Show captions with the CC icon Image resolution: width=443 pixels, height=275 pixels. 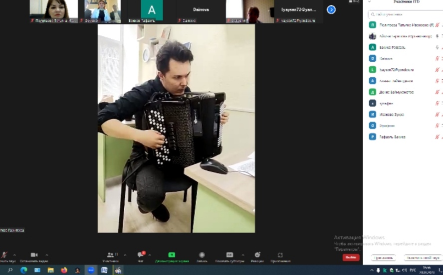(x=229, y=255)
